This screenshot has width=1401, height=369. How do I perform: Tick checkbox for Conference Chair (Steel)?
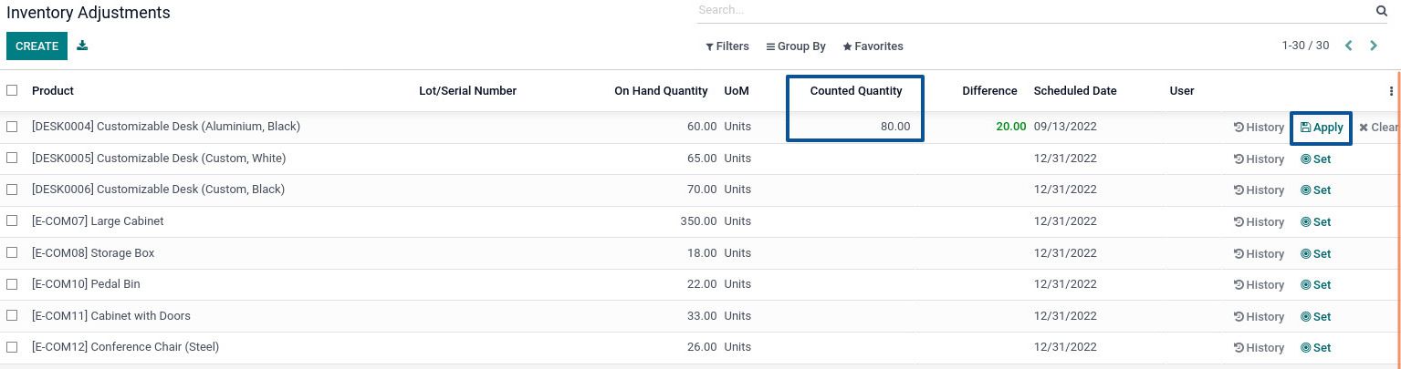(x=12, y=347)
